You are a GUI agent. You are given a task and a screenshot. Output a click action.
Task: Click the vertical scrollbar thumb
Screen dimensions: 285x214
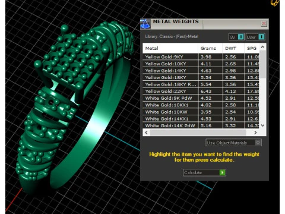coord(262,64)
